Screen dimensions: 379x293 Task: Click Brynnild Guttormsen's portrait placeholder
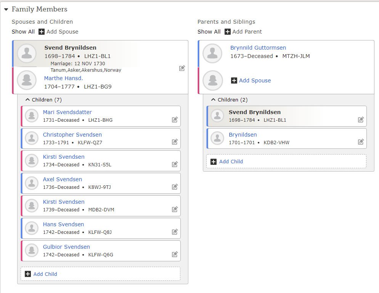[212, 53]
